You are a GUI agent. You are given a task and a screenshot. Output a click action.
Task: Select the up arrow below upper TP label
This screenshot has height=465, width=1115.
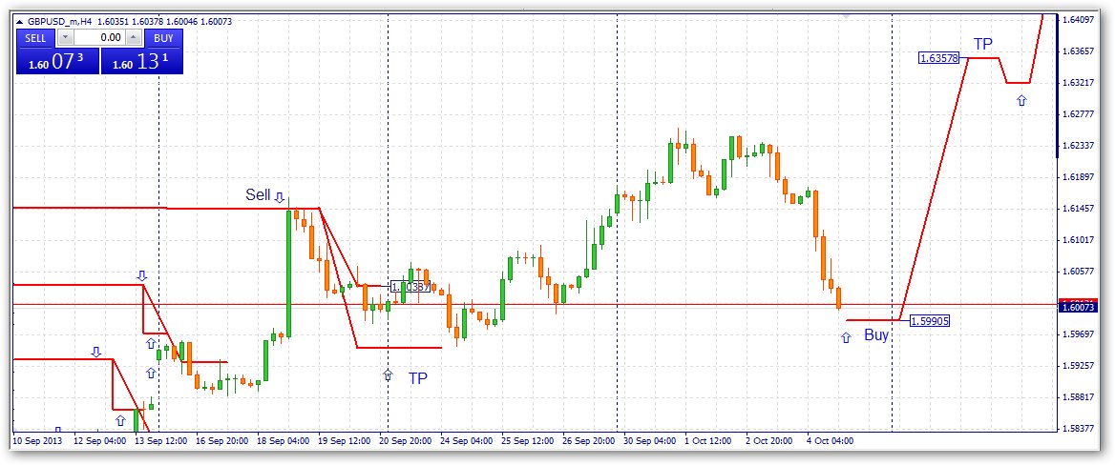click(x=1021, y=101)
